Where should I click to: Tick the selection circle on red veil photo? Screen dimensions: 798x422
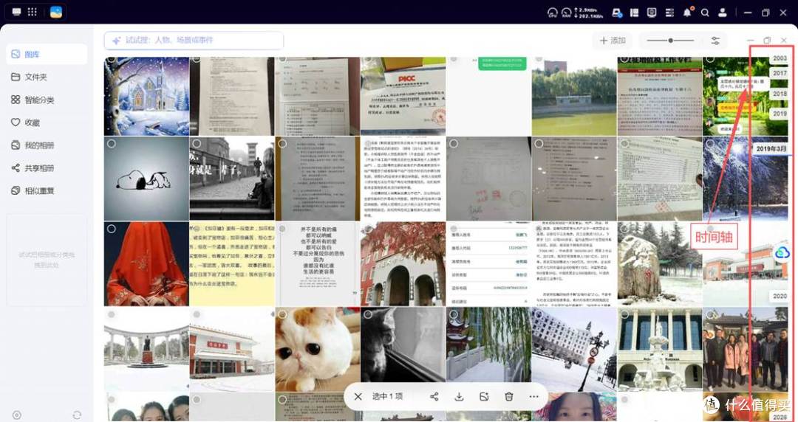[112, 229]
